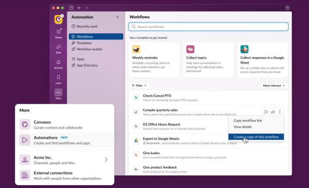The height and width of the screenshot is (188, 309).
Task: Open three-dot menu for Compile quarterly sales
Action: [x=280, y=112]
